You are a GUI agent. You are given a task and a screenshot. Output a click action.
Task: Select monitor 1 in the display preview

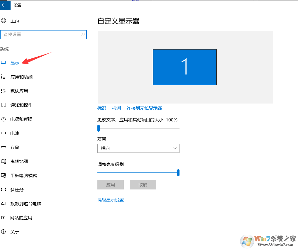(184, 67)
